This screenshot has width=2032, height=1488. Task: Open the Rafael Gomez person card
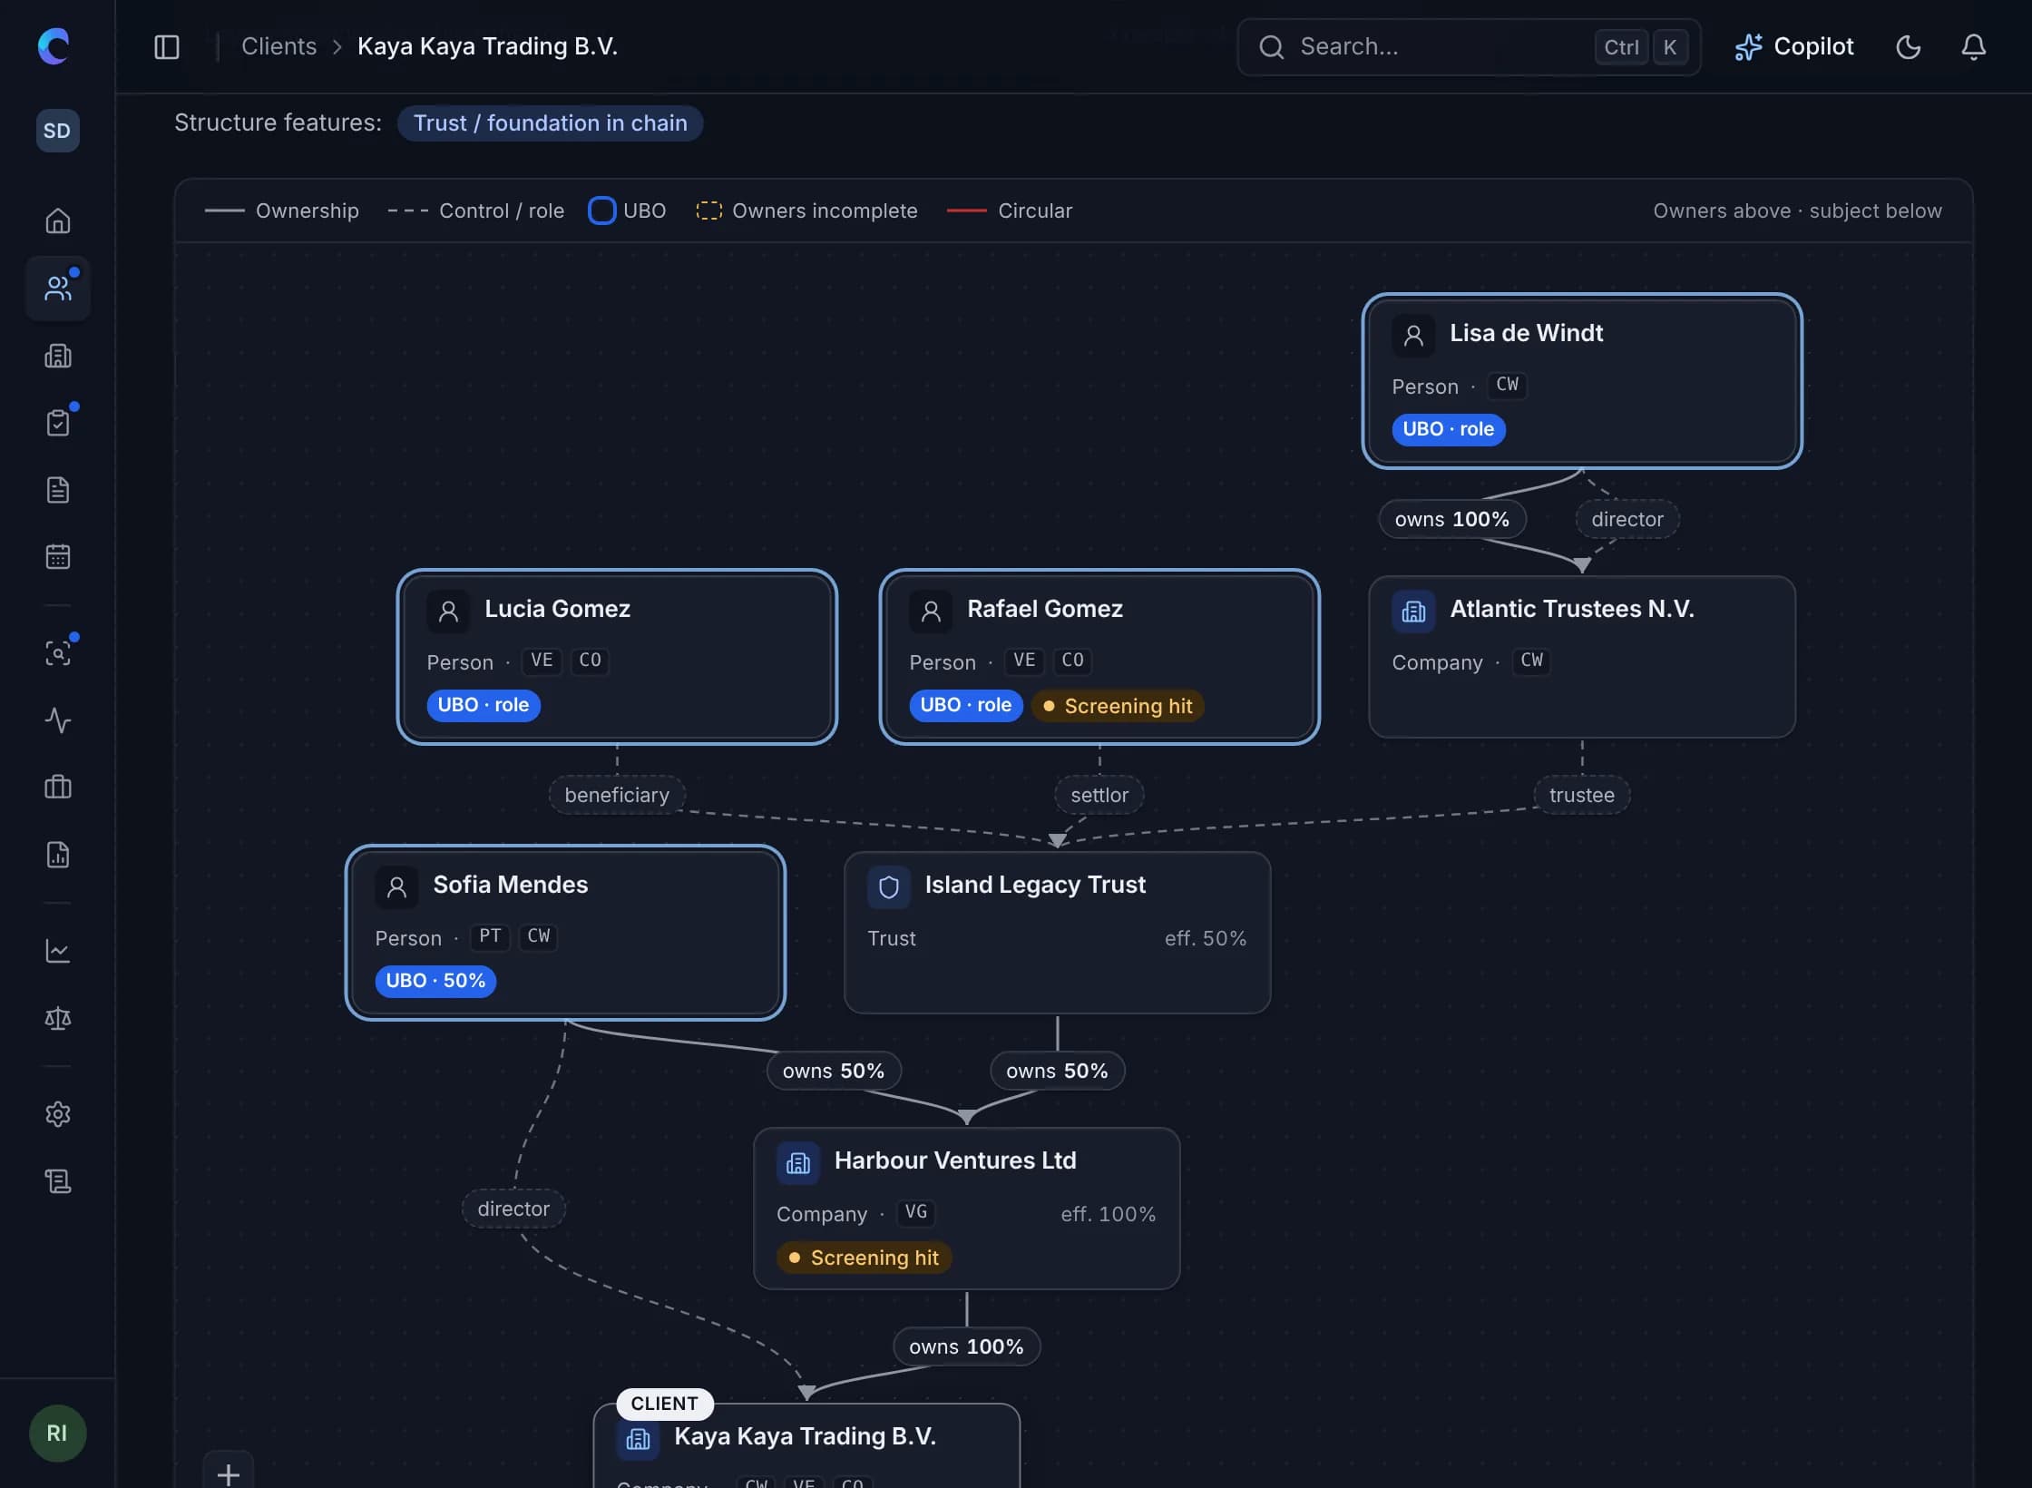pyautogui.click(x=1099, y=657)
